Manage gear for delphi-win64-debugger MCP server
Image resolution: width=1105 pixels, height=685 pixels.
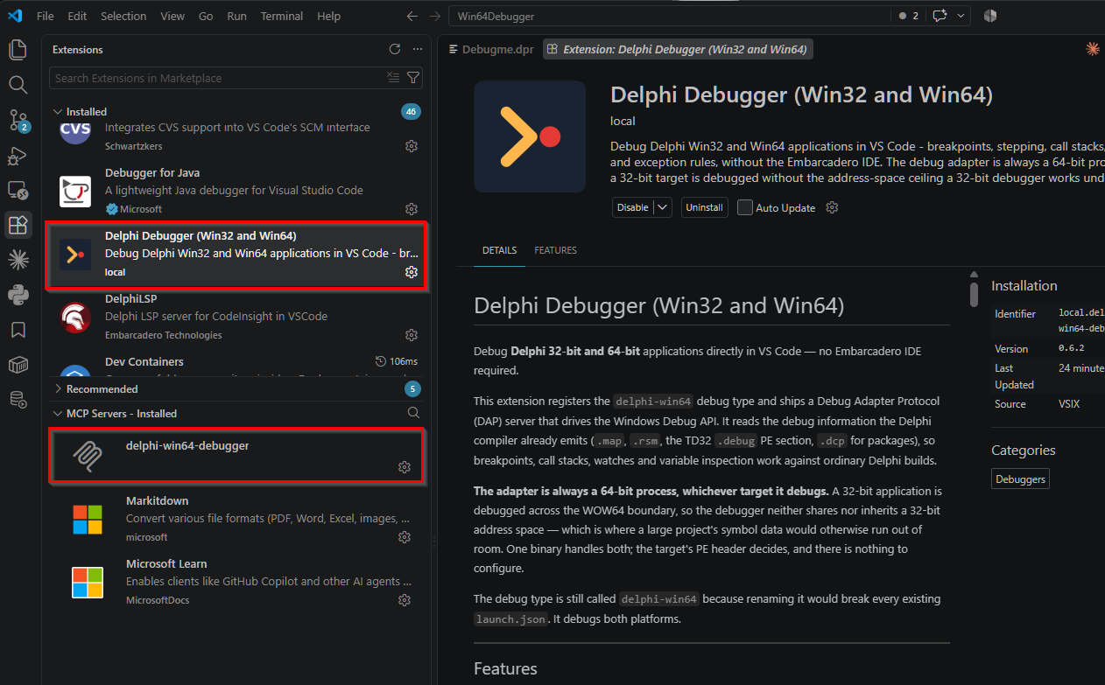coord(405,467)
